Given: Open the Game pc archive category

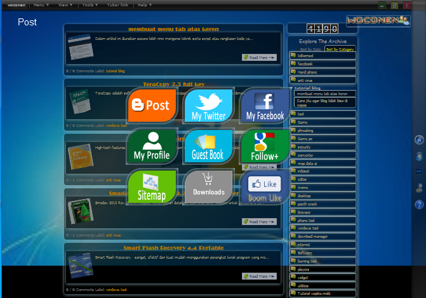Looking at the screenshot, I should (323, 139).
